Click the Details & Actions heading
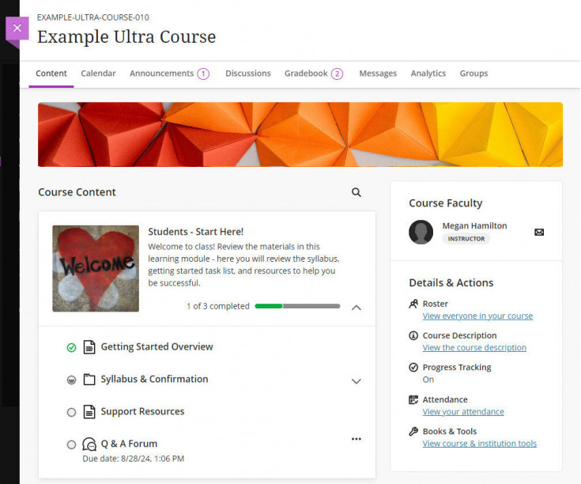 point(451,283)
